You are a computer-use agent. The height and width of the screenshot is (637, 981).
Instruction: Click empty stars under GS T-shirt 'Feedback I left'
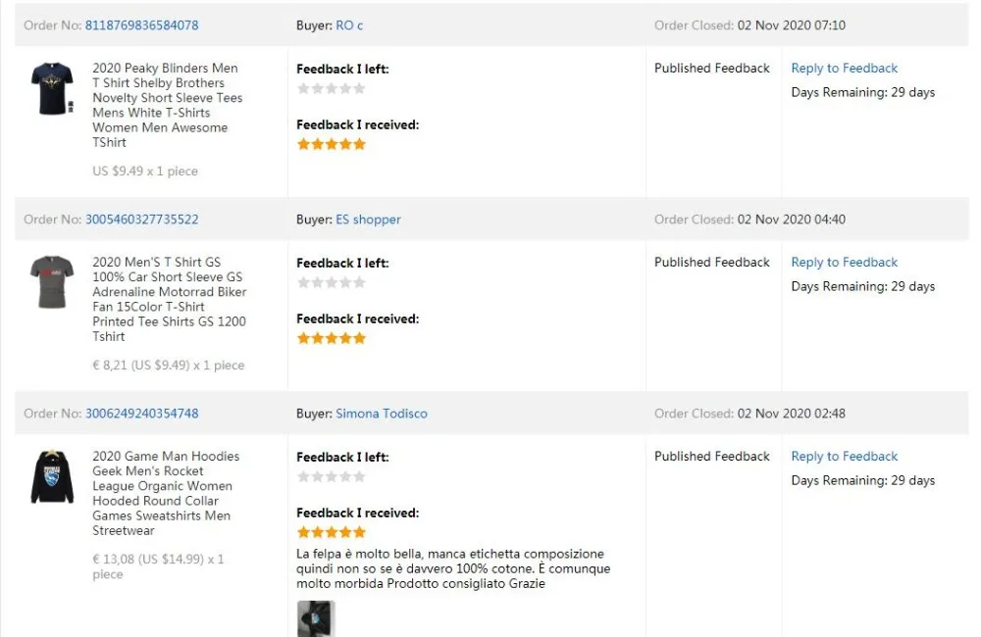click(331, 282)
